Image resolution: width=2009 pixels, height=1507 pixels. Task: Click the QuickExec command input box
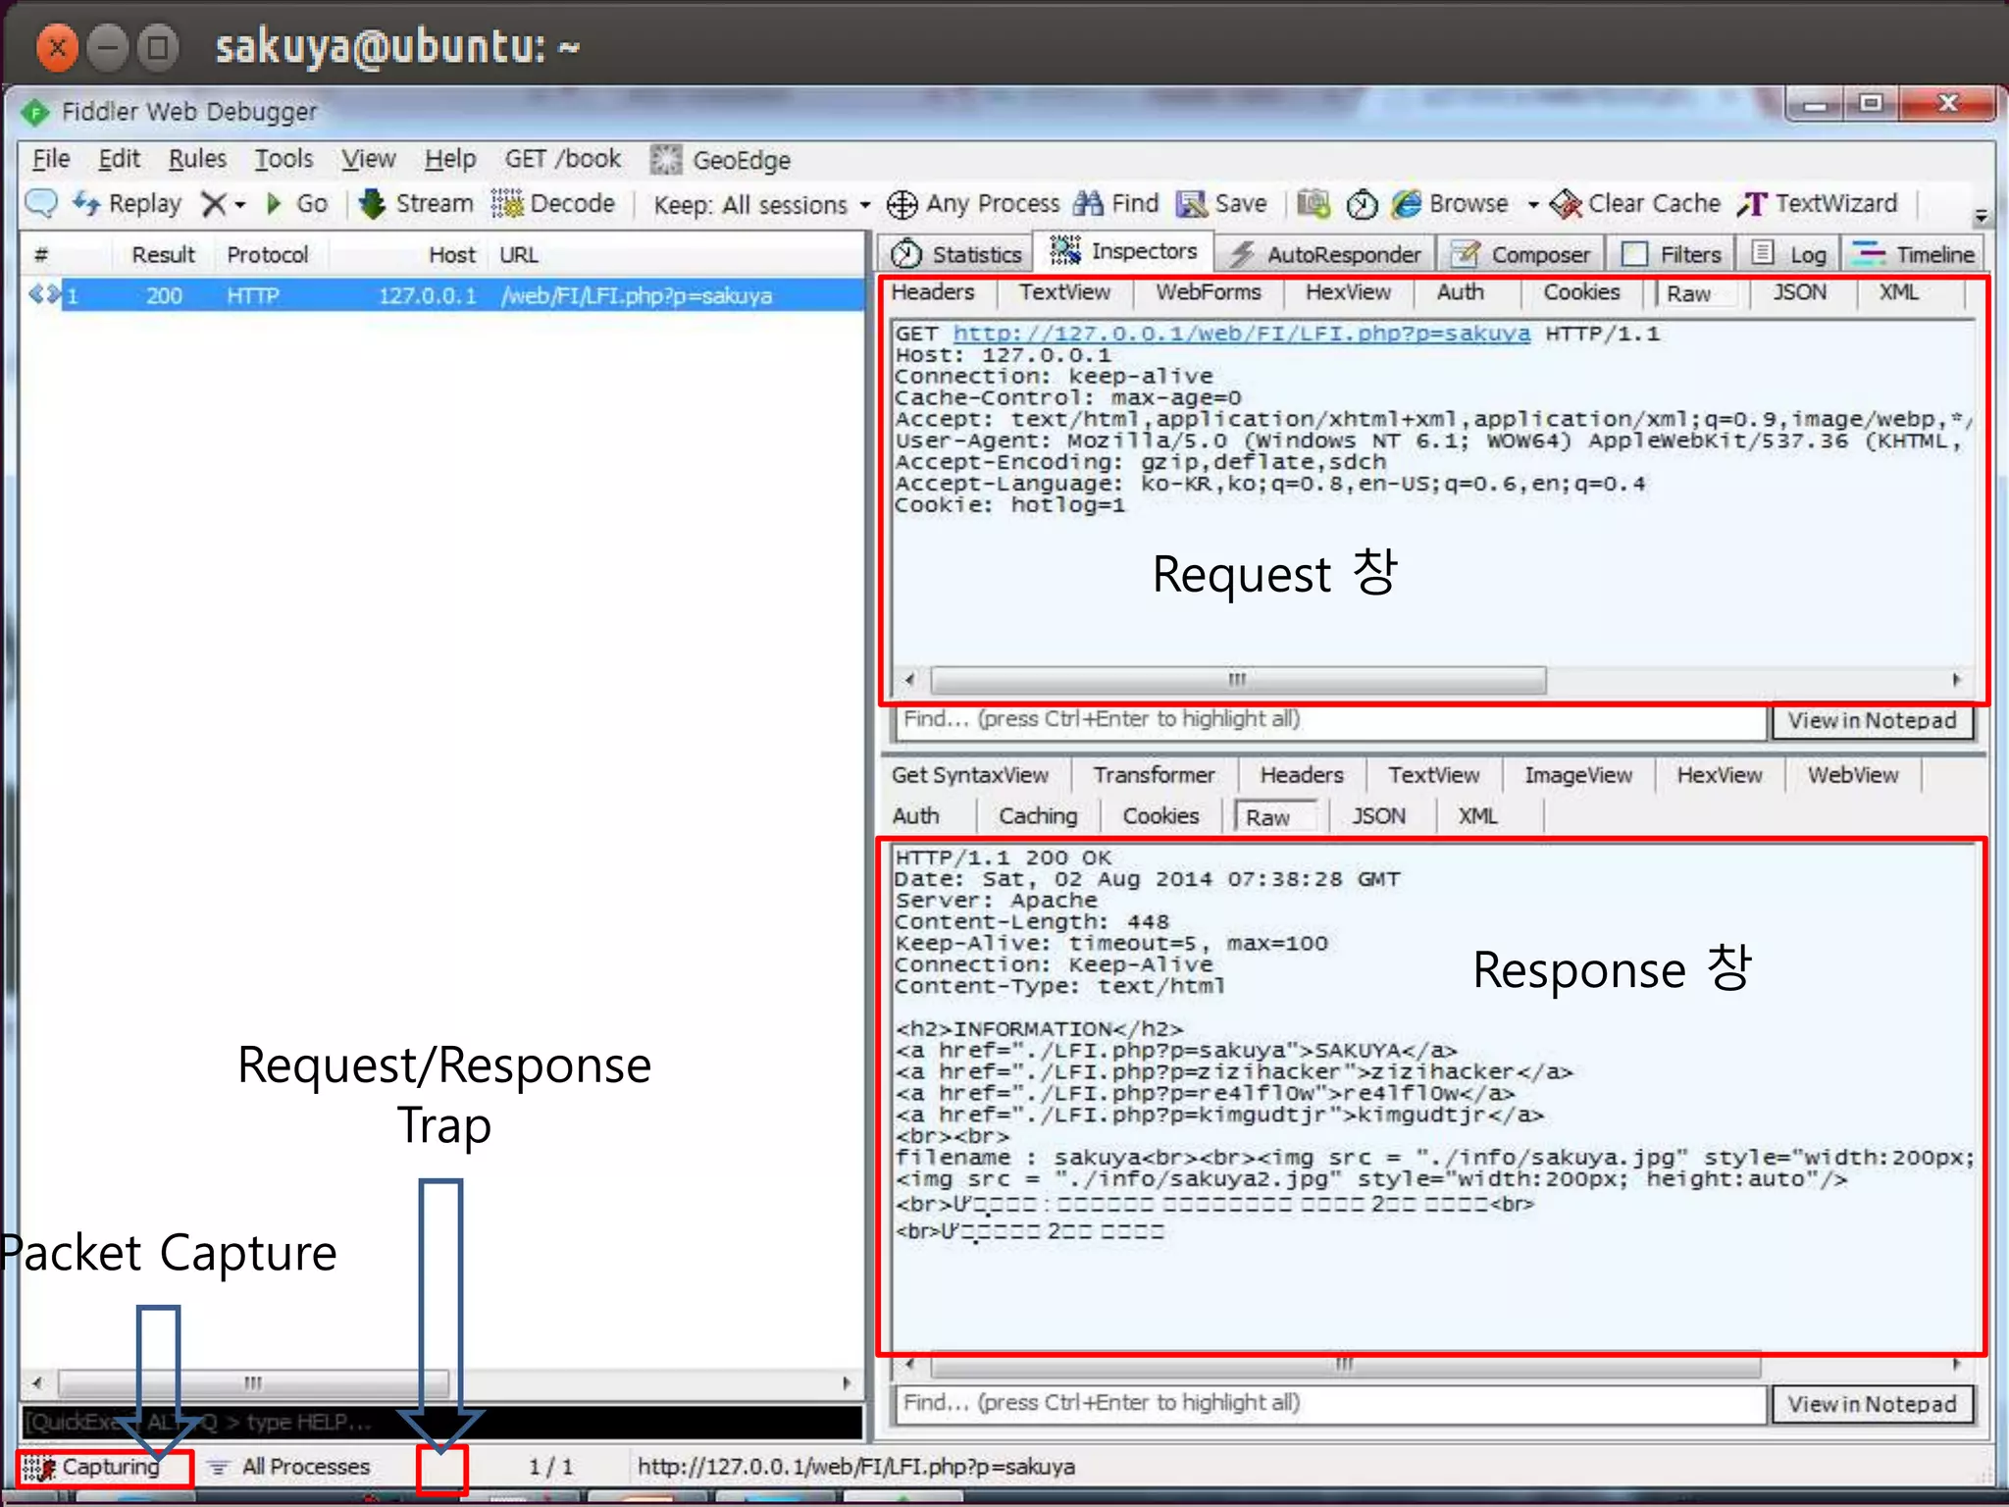point(442,1422)
